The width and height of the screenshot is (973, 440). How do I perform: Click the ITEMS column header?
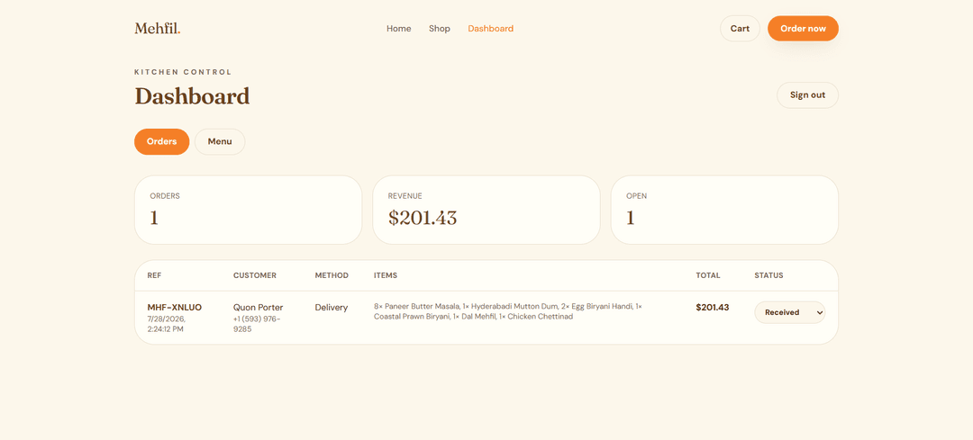[386, 275]
